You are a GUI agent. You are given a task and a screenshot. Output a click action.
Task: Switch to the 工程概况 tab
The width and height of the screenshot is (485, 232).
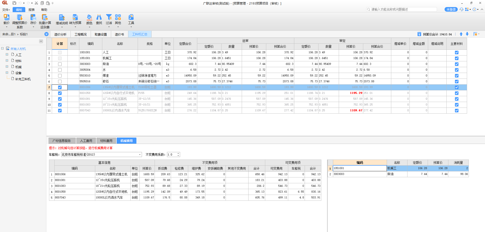click(81, 34)
